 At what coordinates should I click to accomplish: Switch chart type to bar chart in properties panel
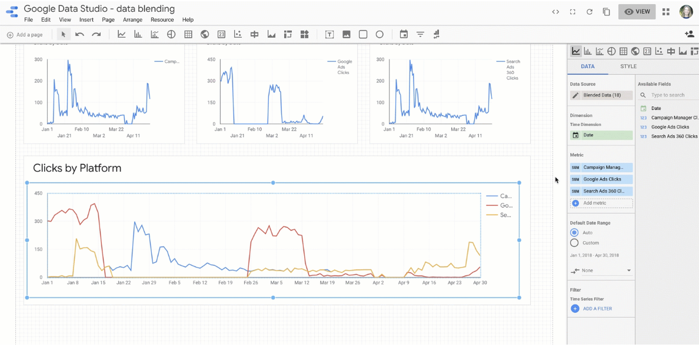(588, 51)
